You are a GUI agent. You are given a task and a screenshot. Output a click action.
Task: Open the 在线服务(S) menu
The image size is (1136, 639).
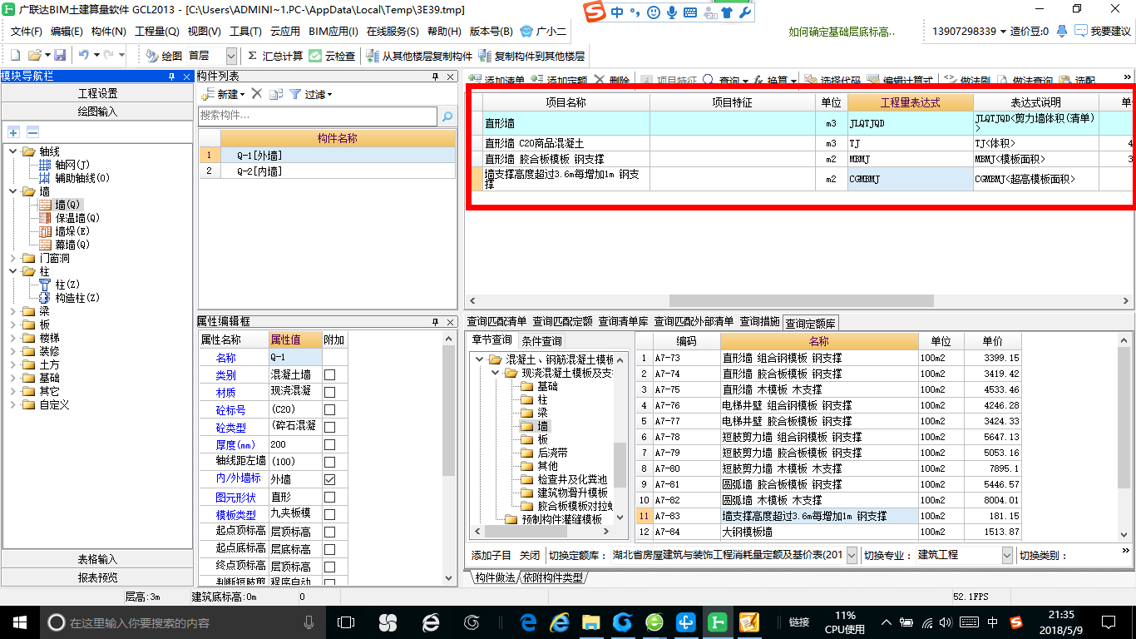pyautogui.click(x=393, y=32)
